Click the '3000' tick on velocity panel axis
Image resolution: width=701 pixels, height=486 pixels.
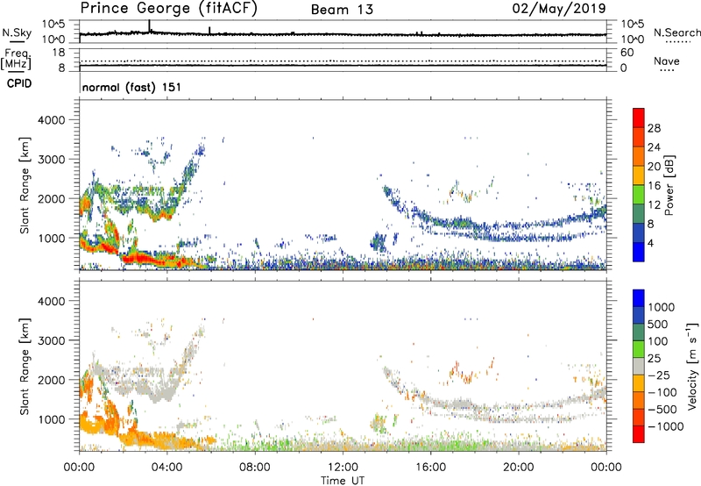(x=52, y=340)
